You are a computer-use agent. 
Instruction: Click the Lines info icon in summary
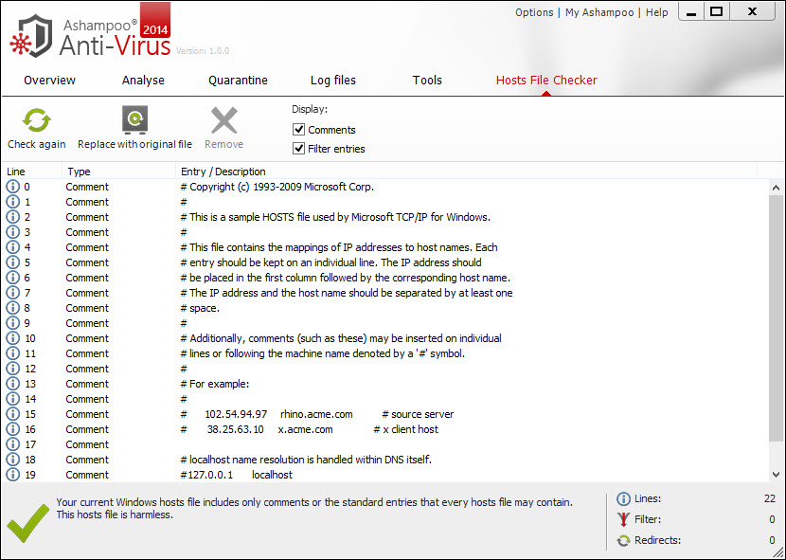623,498
